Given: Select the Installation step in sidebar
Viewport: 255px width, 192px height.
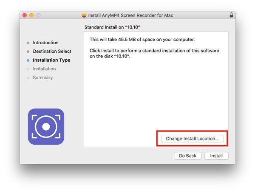Looking at the screenshot, I should [44, 69].
